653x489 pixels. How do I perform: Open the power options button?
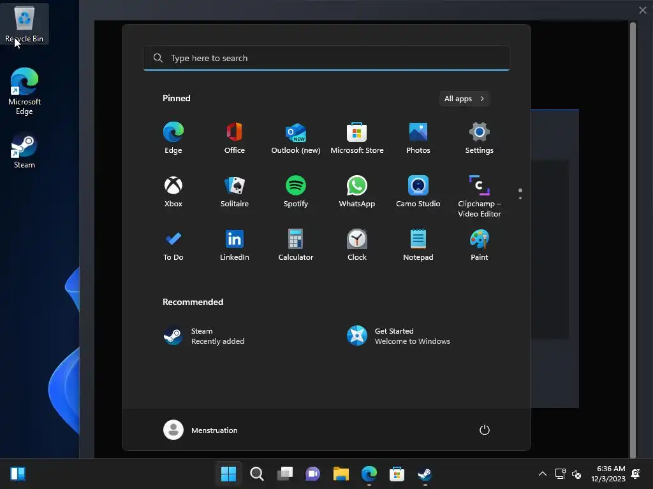click(x=485, y=430)
